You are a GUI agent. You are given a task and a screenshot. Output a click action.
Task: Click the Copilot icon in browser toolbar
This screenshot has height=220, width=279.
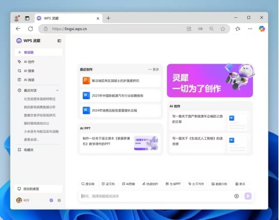coord(262,29)
